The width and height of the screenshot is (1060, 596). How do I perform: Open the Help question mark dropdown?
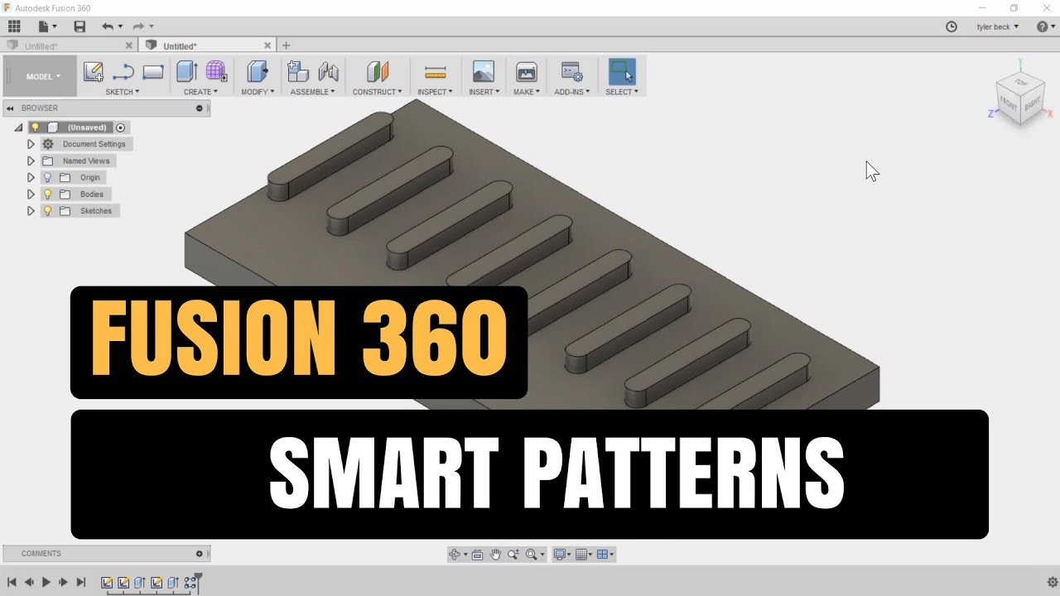click(1046, 26)
